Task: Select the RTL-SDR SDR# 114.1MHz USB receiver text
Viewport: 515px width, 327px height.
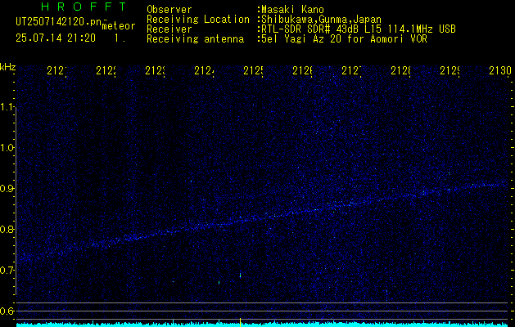Action: click(359, 29)
